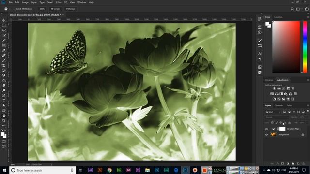
Task: Add a Levels adjustment
Action: pyautogui.click(x=279, y=88)
